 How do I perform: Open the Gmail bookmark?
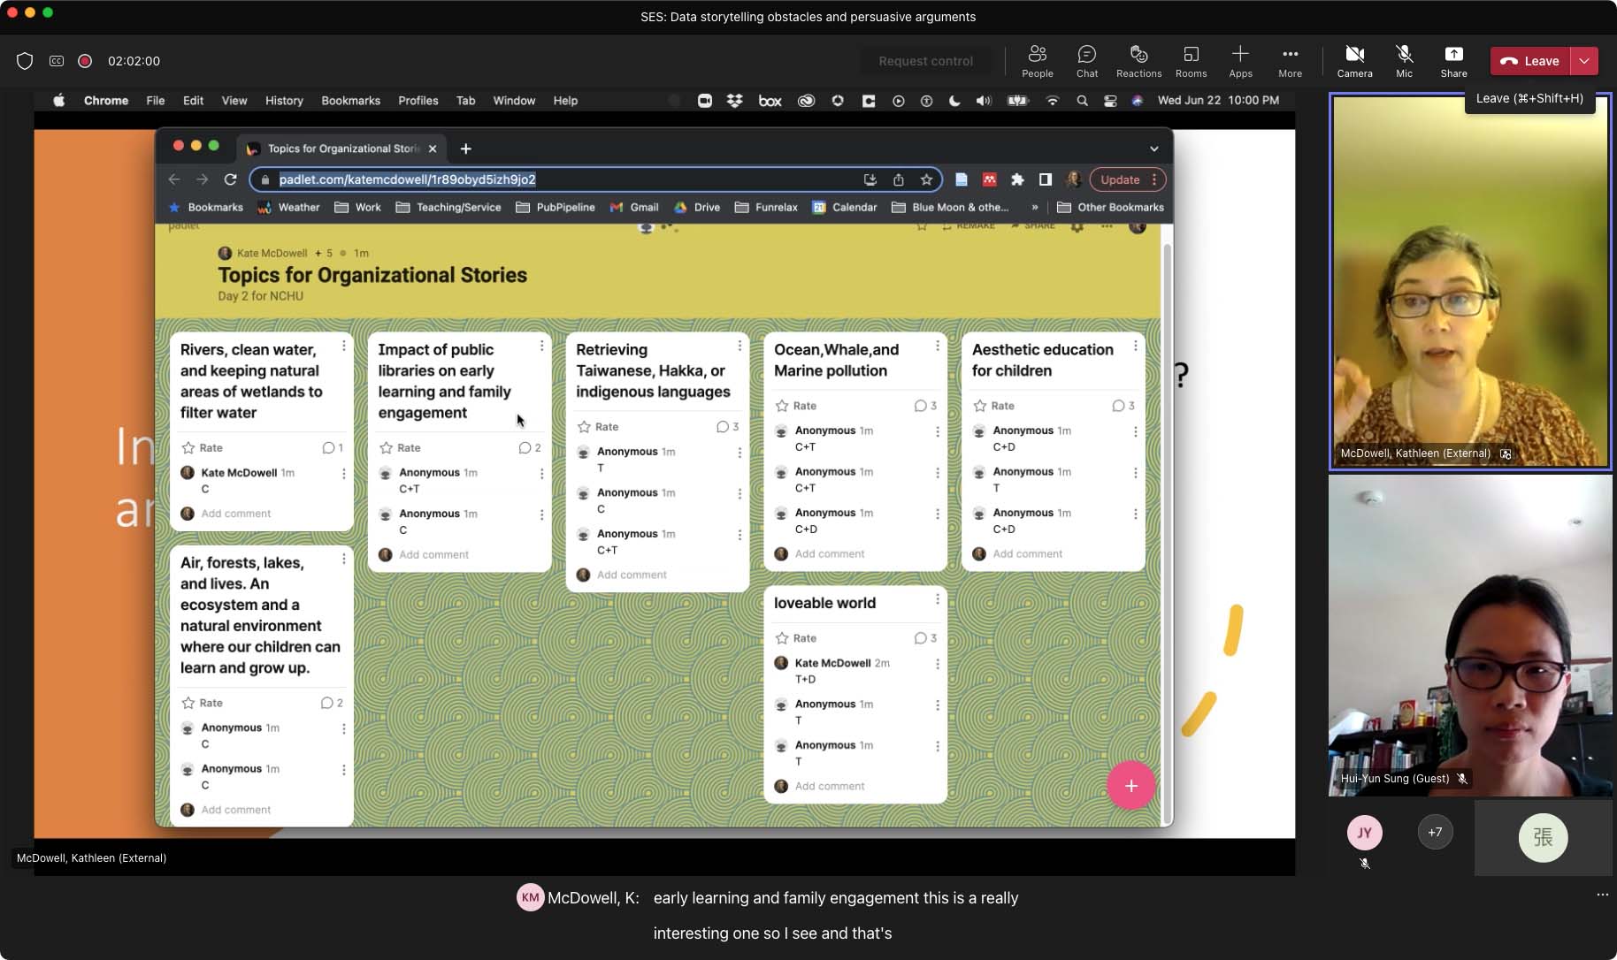click(634, 207)
